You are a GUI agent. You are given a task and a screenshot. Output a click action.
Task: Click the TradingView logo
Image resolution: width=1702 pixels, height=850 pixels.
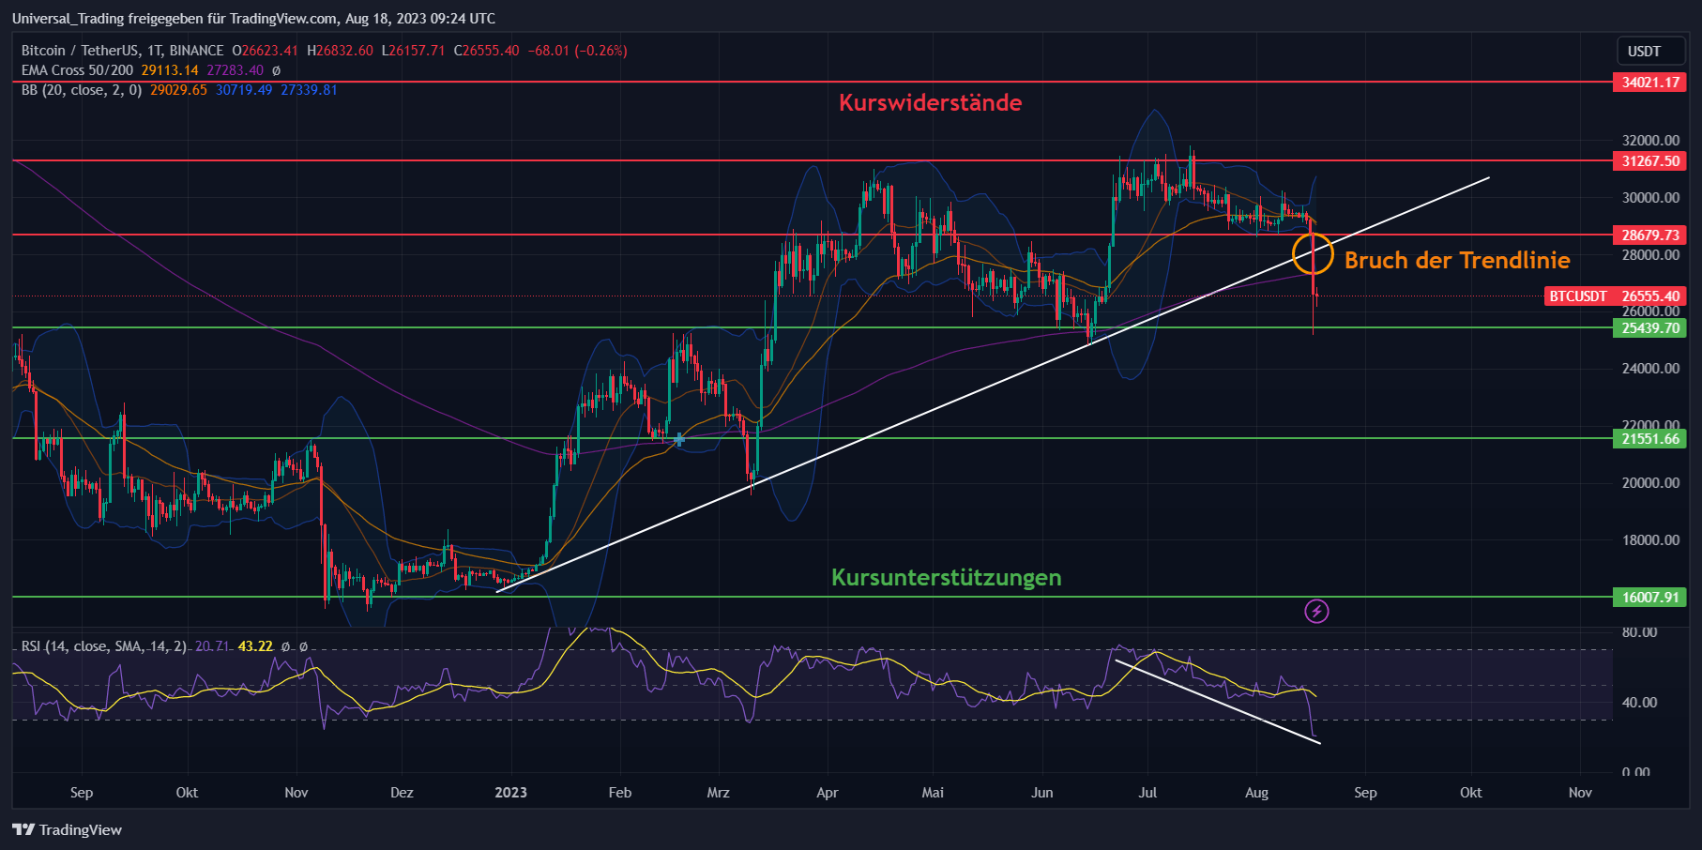click(67, 829)
